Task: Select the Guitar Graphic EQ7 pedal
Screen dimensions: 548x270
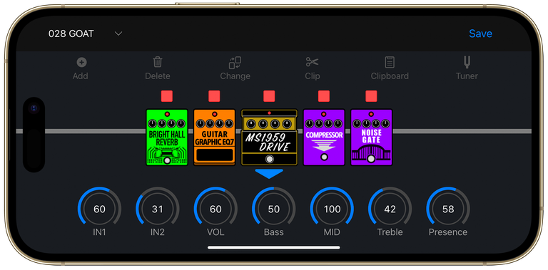Action: (214, 137)
